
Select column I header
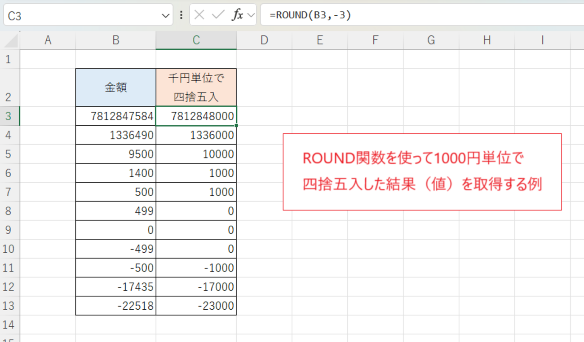[x=543, y=40]
